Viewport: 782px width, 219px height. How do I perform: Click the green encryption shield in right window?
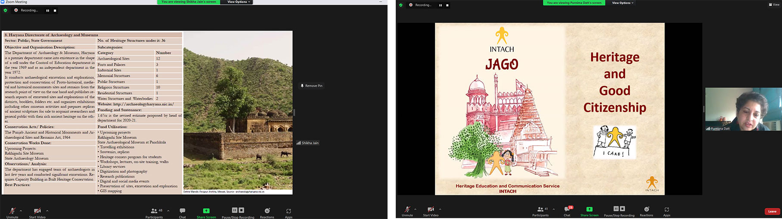point(401,5)
